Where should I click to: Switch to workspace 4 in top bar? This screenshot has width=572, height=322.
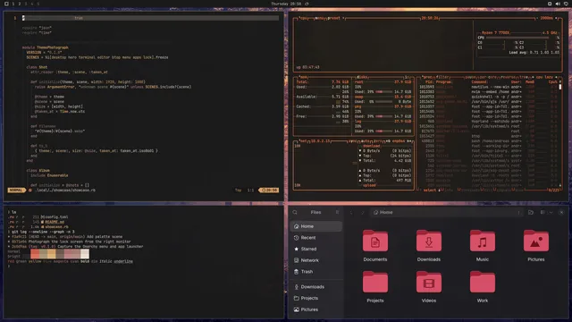point(32,4)
